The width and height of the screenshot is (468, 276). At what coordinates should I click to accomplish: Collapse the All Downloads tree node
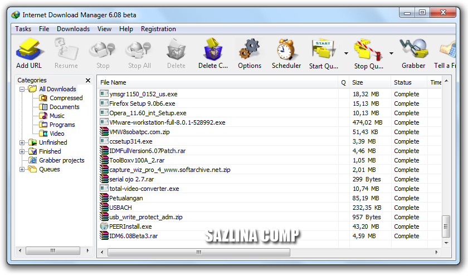click(22, 89)
